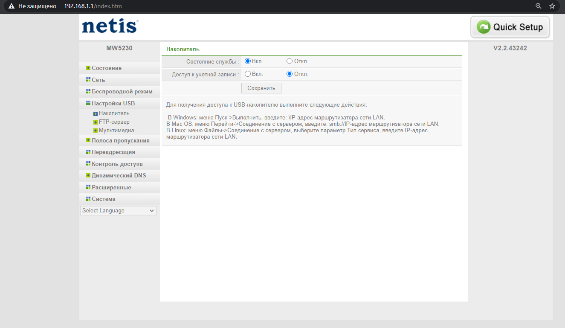565x328 pixels.
Task: Click the 'Не защищено' warning triangle icon
Action: [12, 6]
